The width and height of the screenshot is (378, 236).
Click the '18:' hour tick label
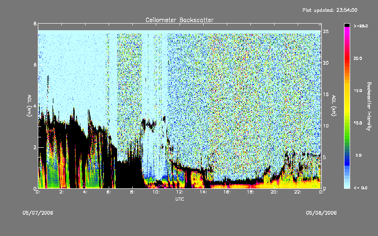click(x=250, y=192)
